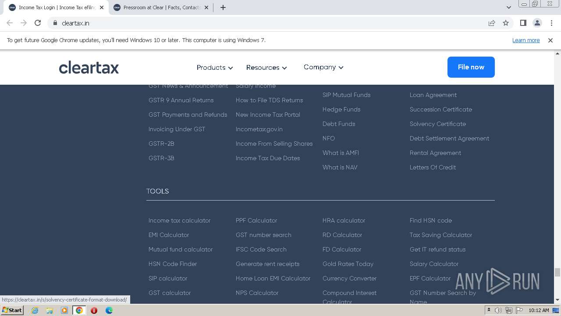Open Microsoft Edge from the taskbar
The height and width of the screenshot is (316, 561).
pos(109,310)
